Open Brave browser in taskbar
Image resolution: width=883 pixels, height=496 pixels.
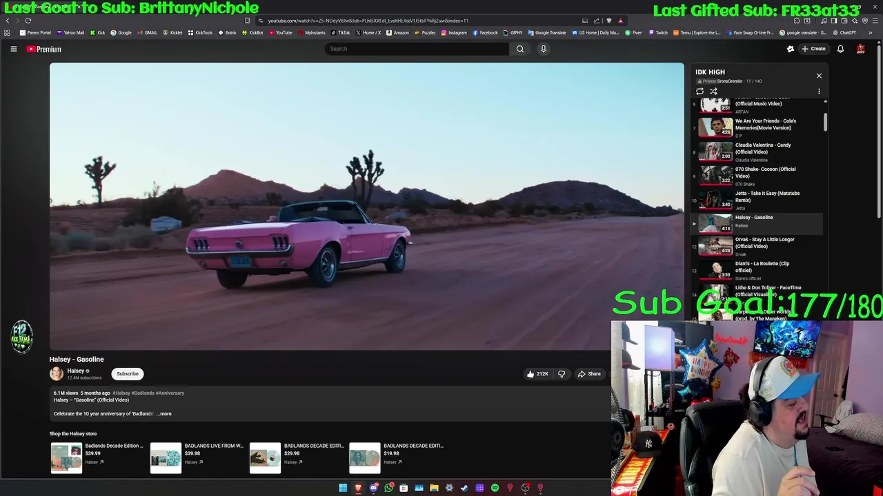click(x=358, y=488)
